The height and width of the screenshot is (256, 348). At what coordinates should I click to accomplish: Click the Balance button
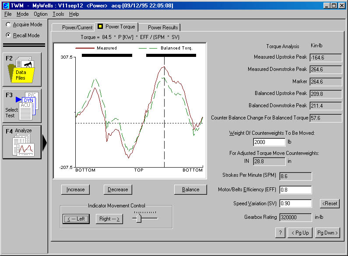(190, 189)
